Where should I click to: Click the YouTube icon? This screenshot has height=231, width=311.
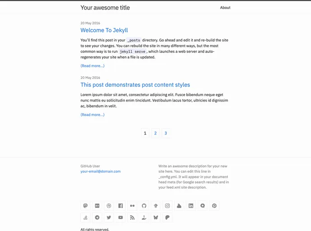tap(121, 217)
